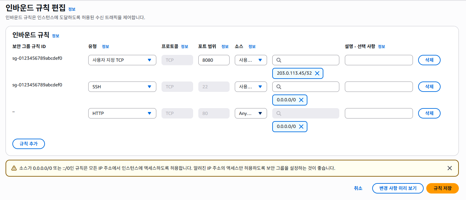Screen dimensions: 466x200
Task: Click 취소 to cancel editing
Action: 358,188
